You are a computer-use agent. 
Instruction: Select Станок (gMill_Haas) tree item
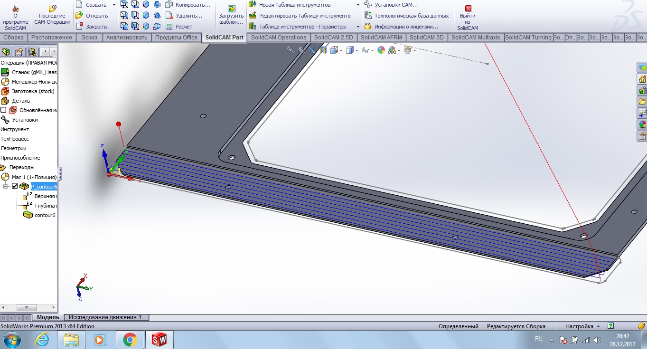click(29, 72)
